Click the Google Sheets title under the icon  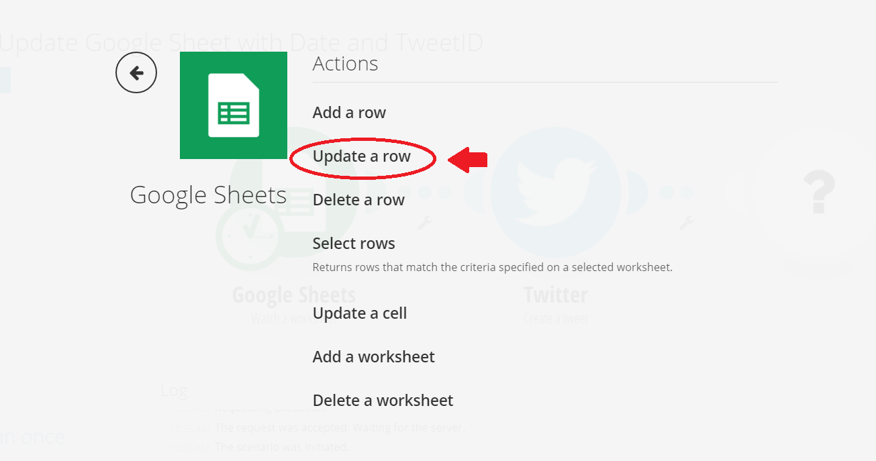[208, 195]
